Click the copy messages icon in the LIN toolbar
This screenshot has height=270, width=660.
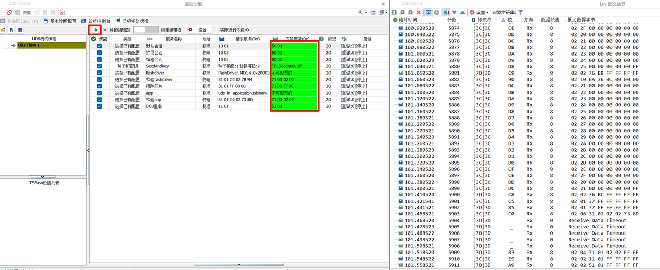pos(403,12)
